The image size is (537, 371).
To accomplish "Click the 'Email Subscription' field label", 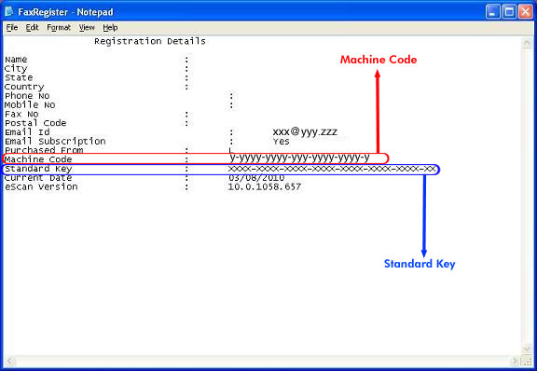I will point(55,141).
